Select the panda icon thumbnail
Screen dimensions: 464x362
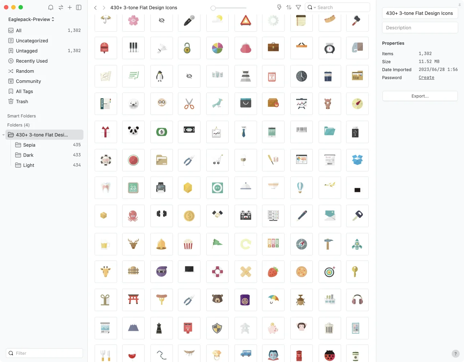coord(133,131)
